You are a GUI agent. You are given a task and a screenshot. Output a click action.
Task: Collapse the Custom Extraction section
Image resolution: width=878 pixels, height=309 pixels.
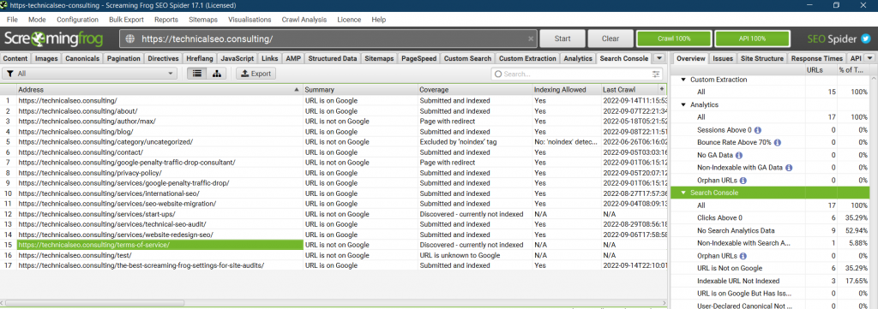(x=683, y=80)
